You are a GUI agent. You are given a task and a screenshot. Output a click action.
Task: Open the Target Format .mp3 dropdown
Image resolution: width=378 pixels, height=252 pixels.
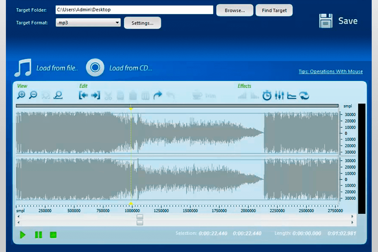point(88,23)
